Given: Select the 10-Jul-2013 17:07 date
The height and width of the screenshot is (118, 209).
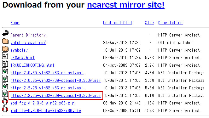Looking at the screenshot, I should pos(122,50).
